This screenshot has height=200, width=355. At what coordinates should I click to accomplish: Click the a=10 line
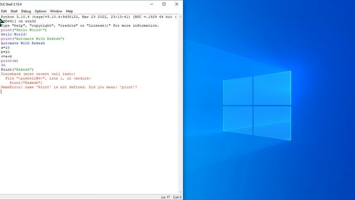(5, 48)
